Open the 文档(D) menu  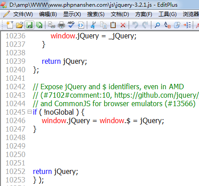coord(120,14)
